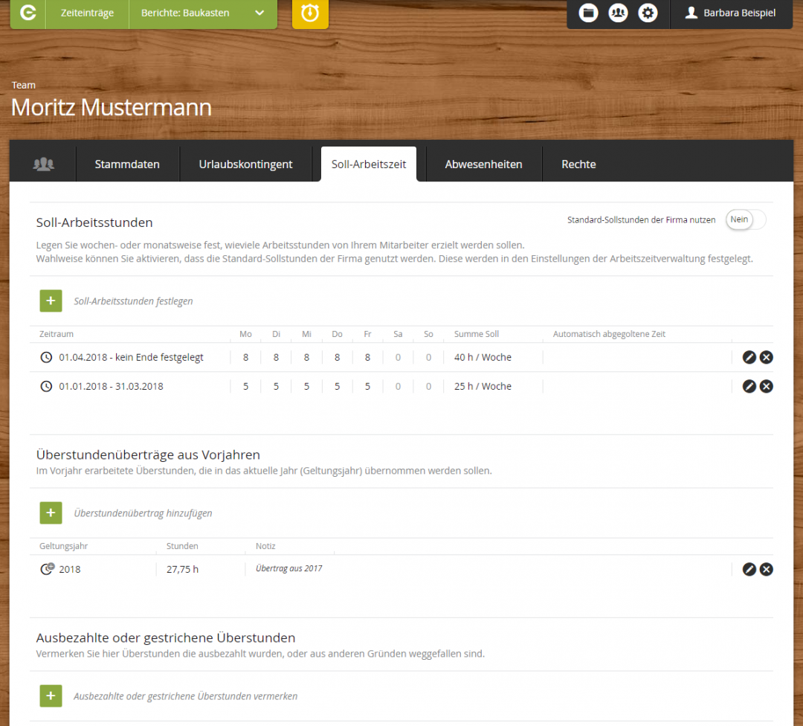Click Überstundenübertrag hinzufügen button
The image size is (803, 726).
point(51,513)
